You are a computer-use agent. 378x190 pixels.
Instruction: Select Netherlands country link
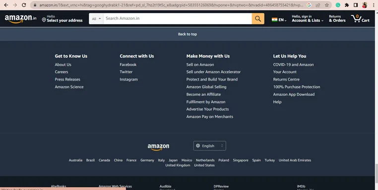(x=205, y=160)
